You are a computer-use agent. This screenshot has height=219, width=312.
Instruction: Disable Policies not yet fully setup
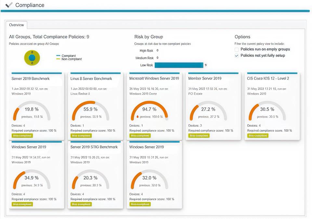[237, 55]
